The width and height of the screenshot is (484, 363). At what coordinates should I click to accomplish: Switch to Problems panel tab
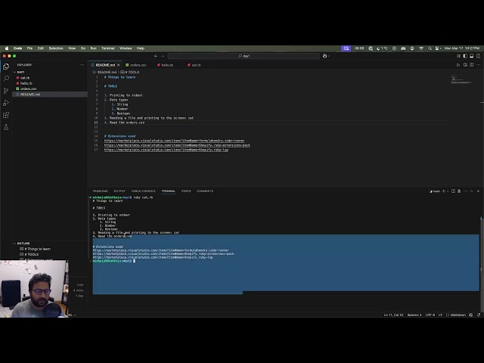[x=101, y=191]
